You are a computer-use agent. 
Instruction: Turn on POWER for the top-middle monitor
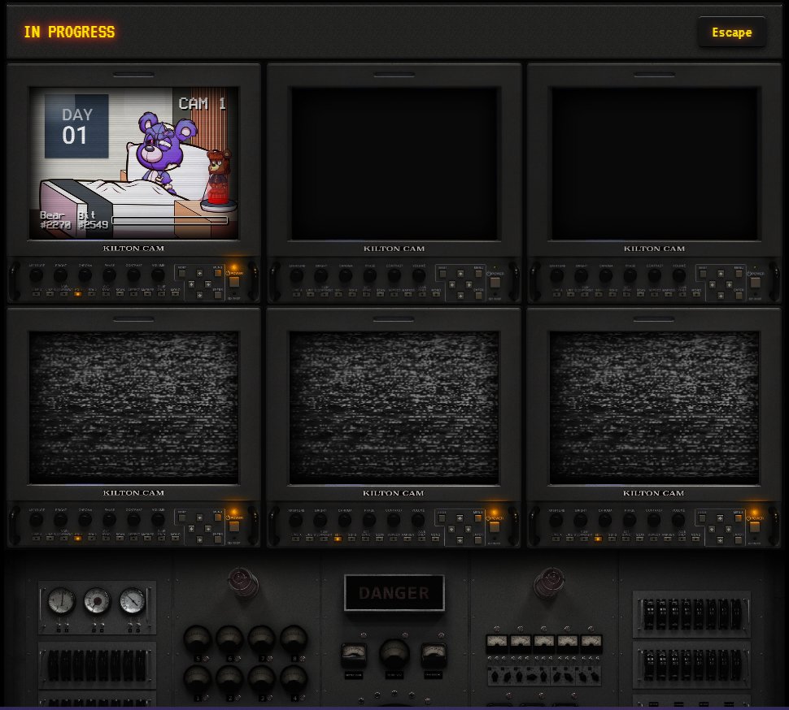tap(495, 282)
